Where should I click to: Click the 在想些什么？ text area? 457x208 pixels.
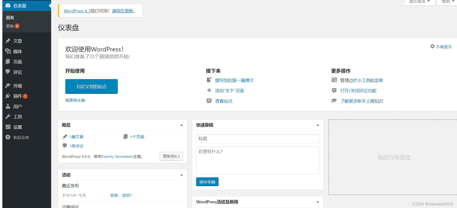258,160
